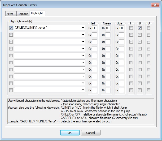Viewport: 162px width, 141px height.
Task: Click the empty Red field in second row
Action: click(94, 35)
